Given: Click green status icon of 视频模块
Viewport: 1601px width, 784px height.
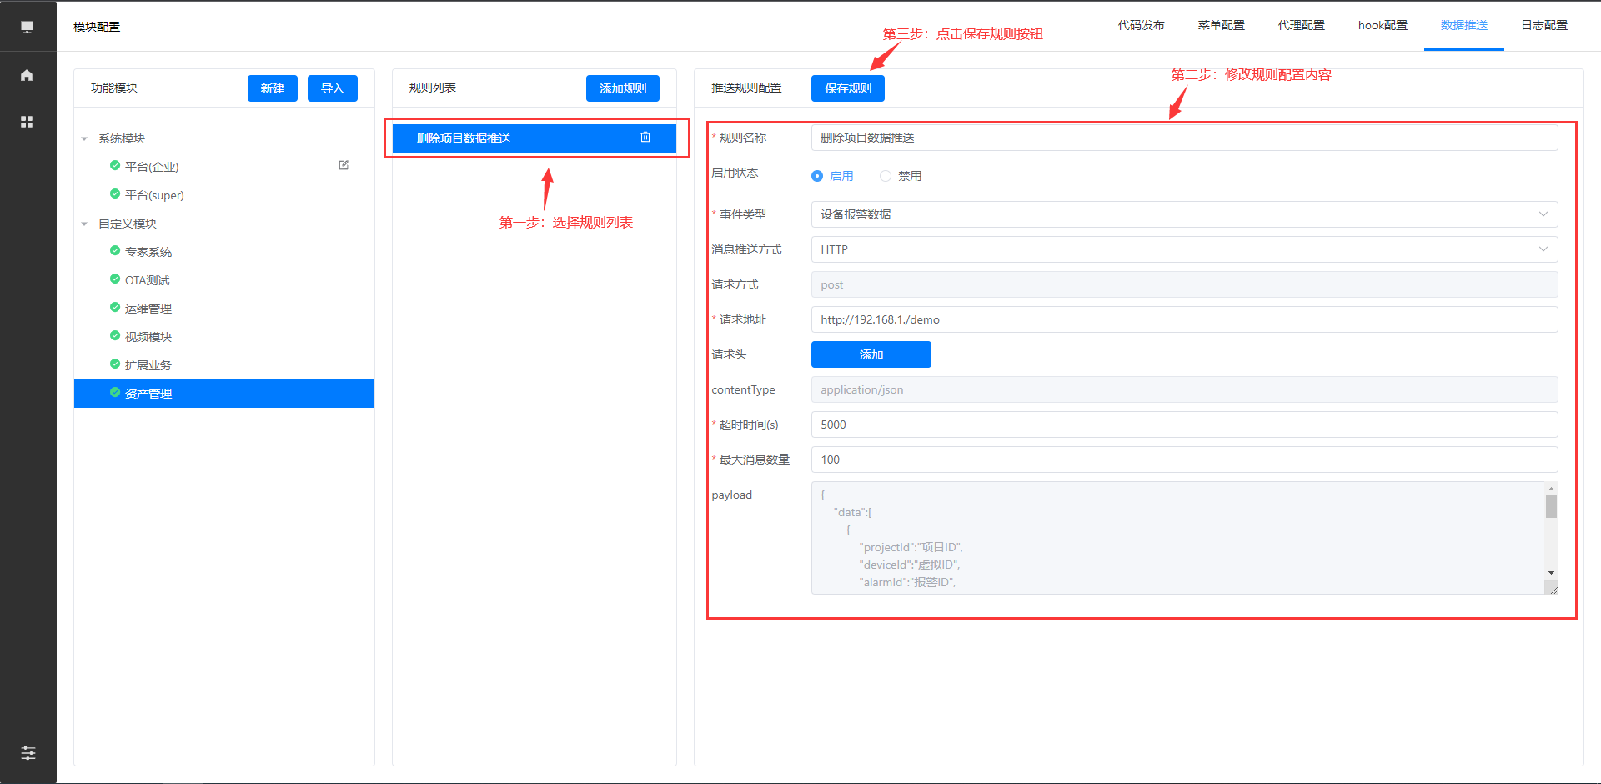Looking at the screenshot, I should tap(115, 336).
